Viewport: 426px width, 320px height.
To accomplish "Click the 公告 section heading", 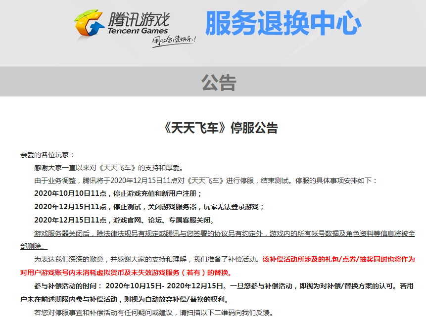I will (219, 83).
